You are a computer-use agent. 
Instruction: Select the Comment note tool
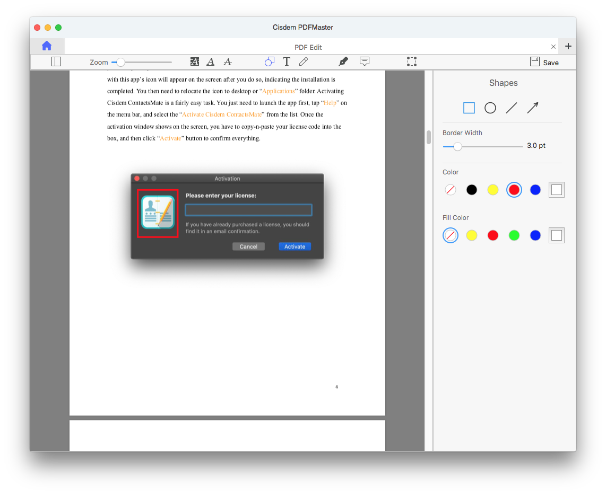pos(365,61)
